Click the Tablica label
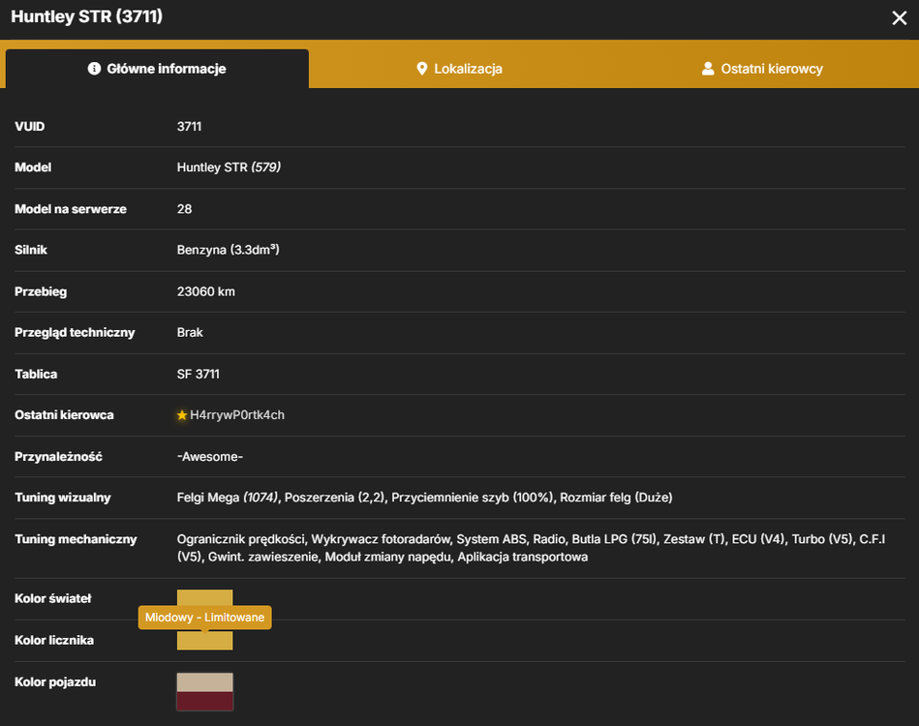This screenshot has width=919, height=726. tap(36, 374)
